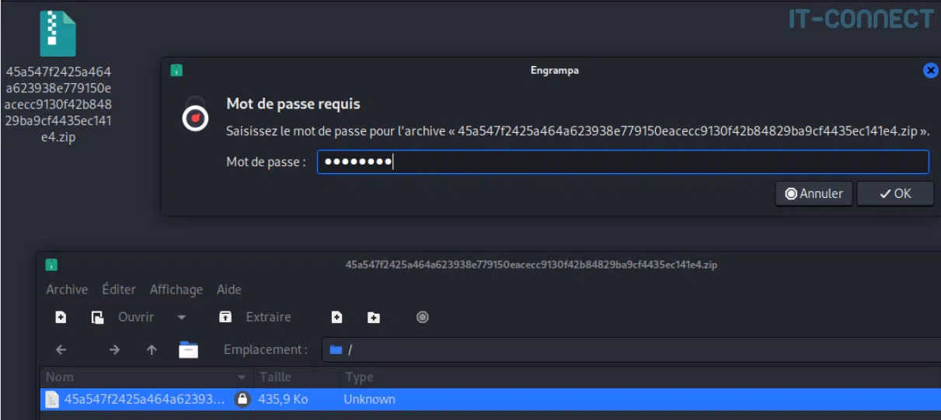Image resolution: width=941 pixels, height=420 pixels.
Task: Click the Engrampa icon in archive window titlebar
Action: coord(51,265)
